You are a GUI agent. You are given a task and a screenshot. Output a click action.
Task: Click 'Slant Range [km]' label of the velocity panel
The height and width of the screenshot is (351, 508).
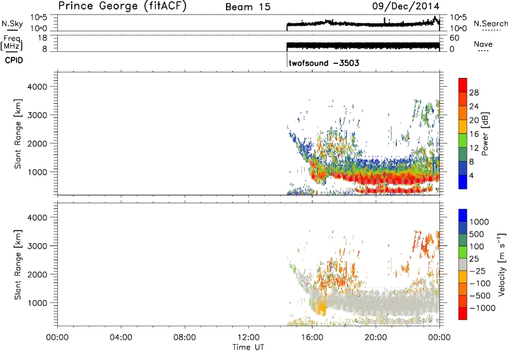point(18,265)
